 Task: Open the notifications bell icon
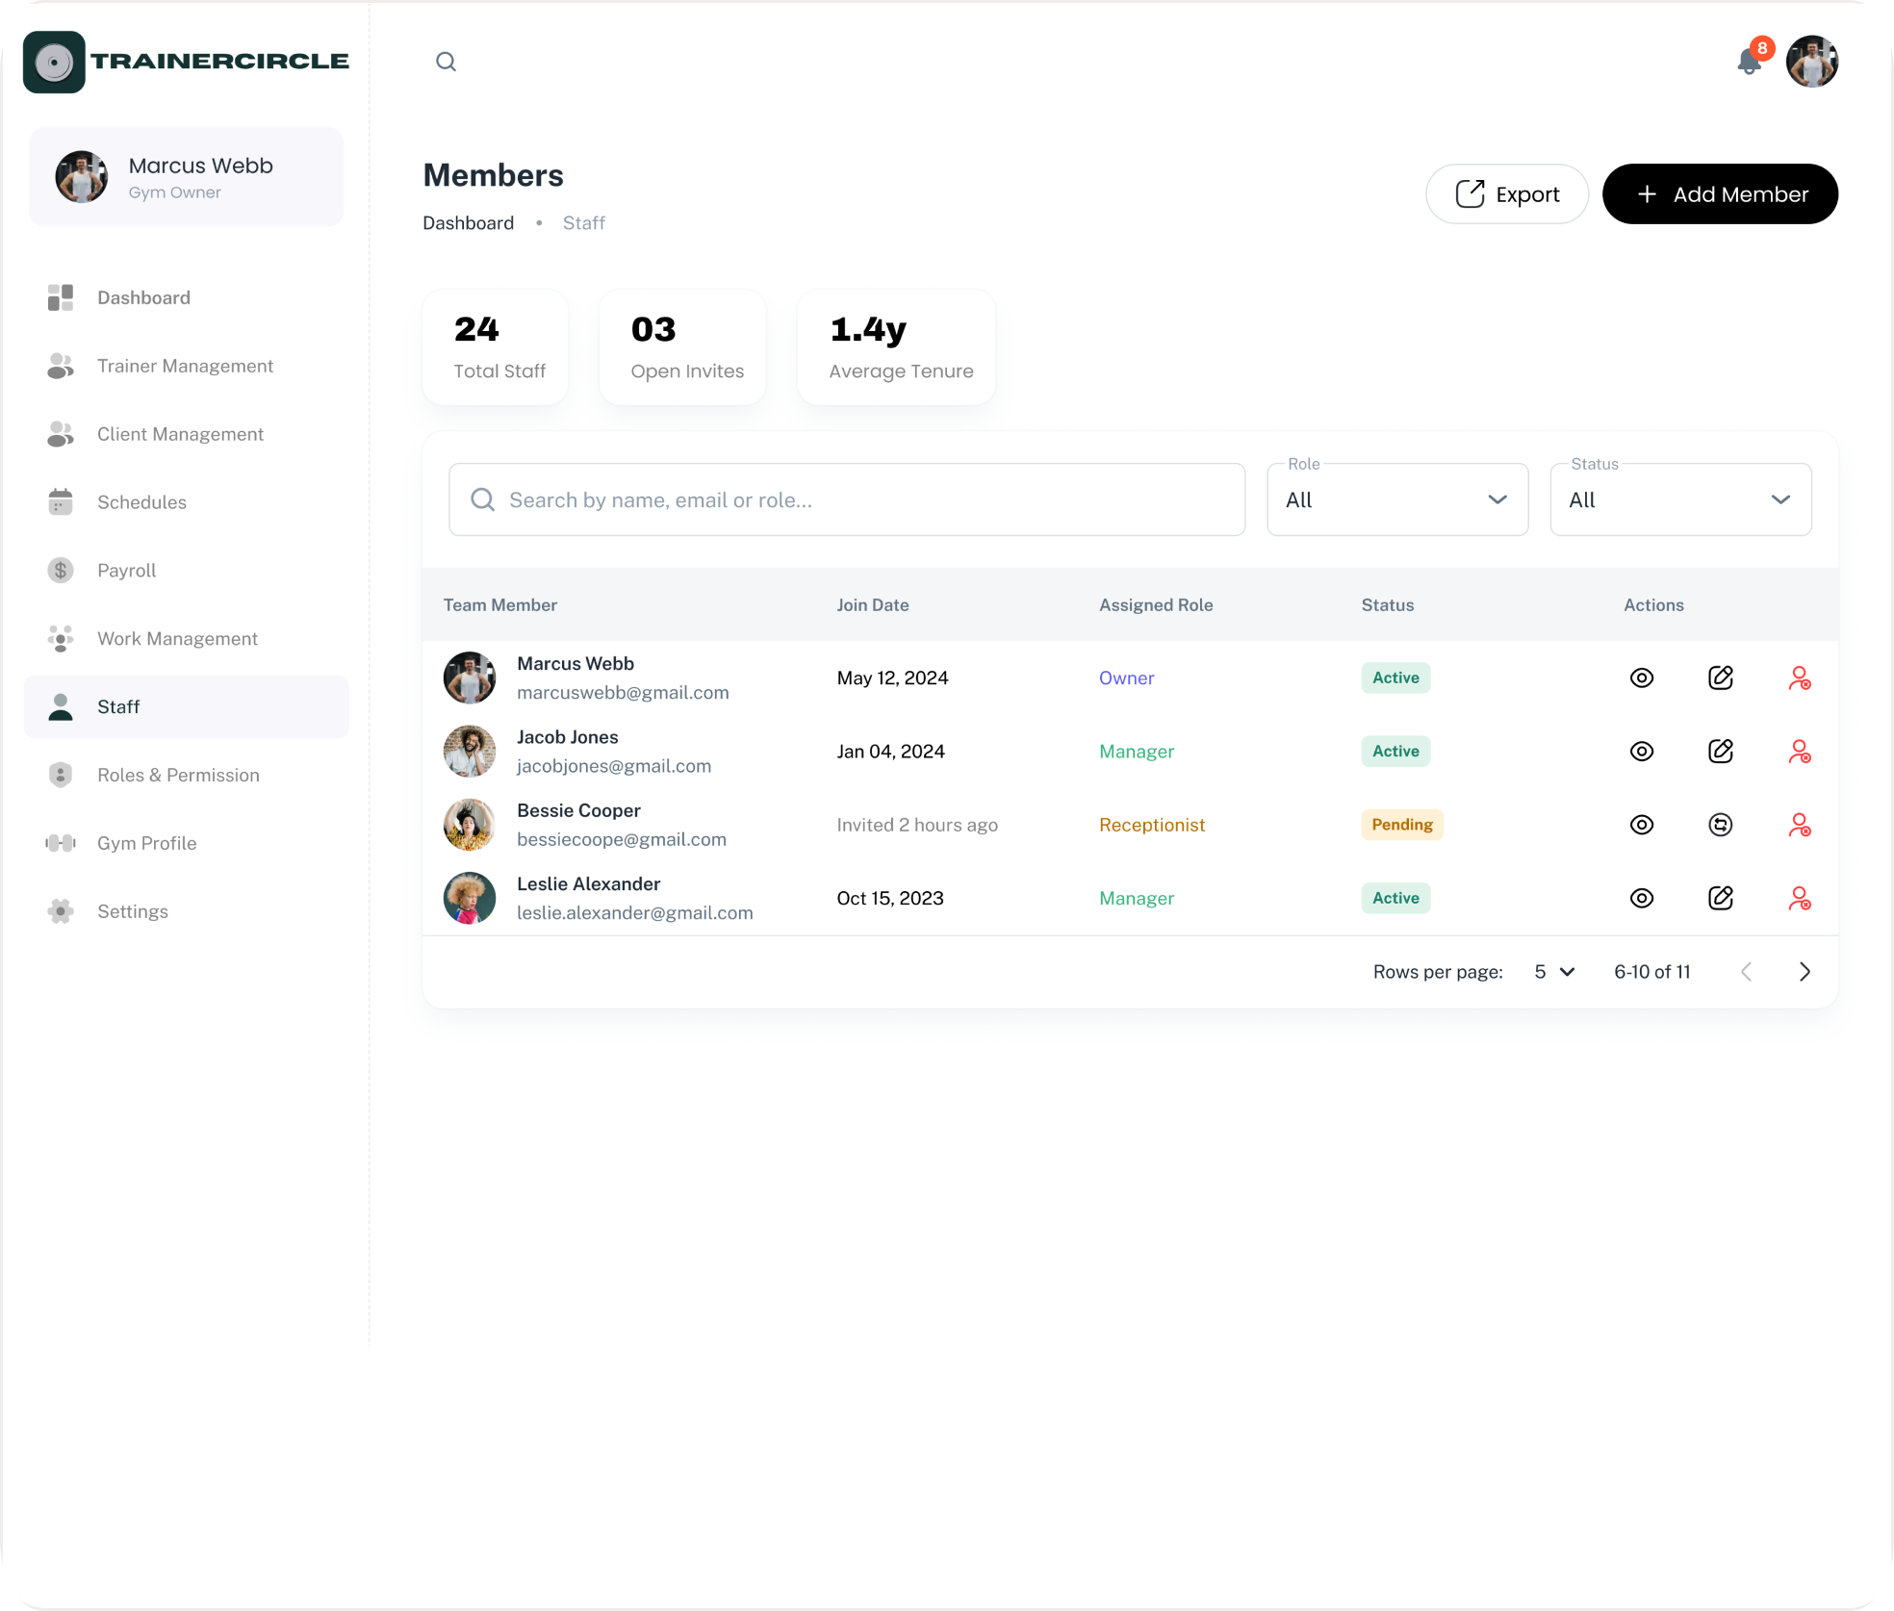click(1749, 62)
